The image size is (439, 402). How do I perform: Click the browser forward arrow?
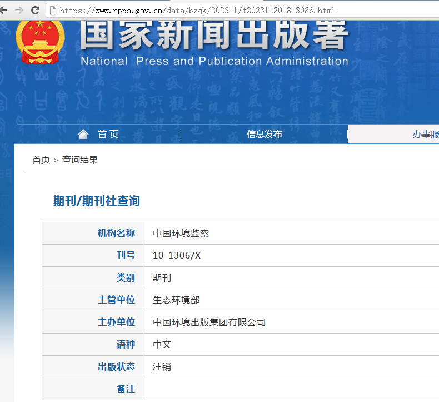[x=19, y=10]
